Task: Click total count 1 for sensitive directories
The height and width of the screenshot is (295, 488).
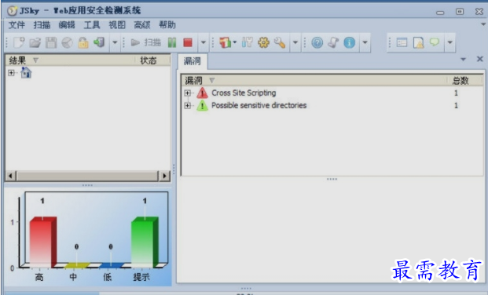Action: pyautogui.click(x=456, y=105)
